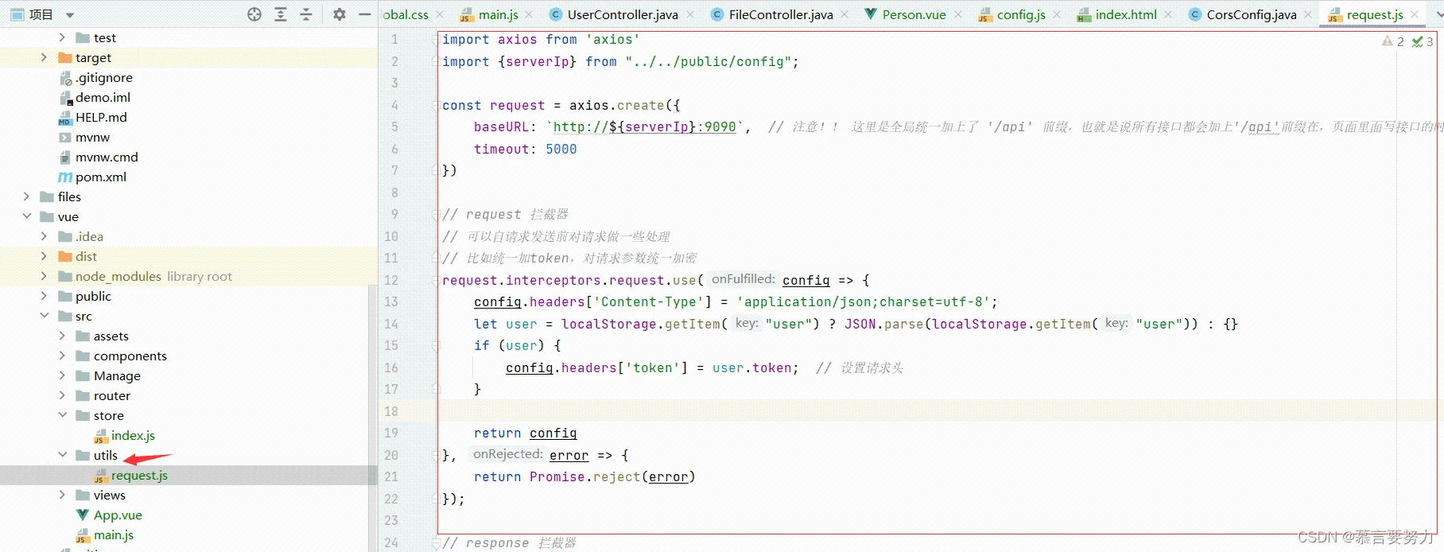This screenshot has height=552, width=1444.
Task: Expand the test folder
Action: click(x=62, y=37)
